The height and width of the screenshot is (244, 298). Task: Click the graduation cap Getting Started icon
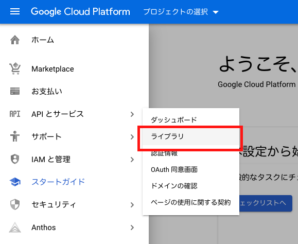click(x=15, y=182)
